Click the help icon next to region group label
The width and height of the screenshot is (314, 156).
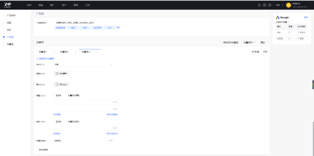(43, 65)
